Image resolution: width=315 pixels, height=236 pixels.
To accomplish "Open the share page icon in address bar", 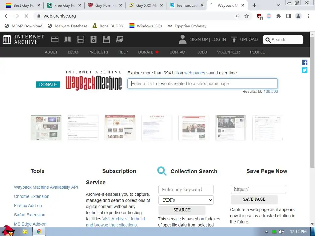I will 237,16.
